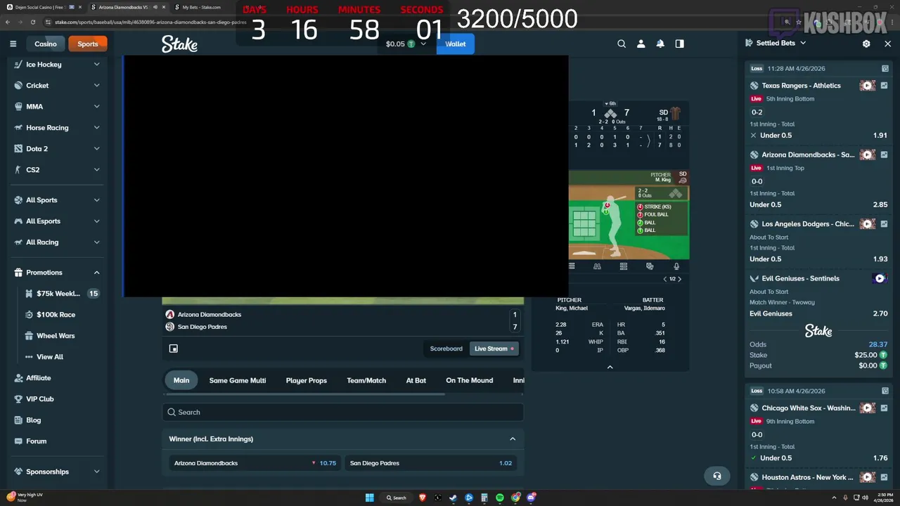Select the Main markets tab
900x506 pixels.
[181, 380]
